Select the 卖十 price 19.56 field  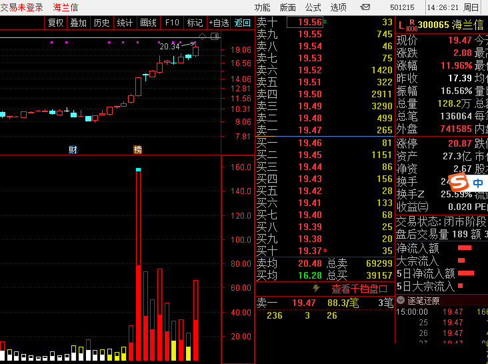[305, 22]
